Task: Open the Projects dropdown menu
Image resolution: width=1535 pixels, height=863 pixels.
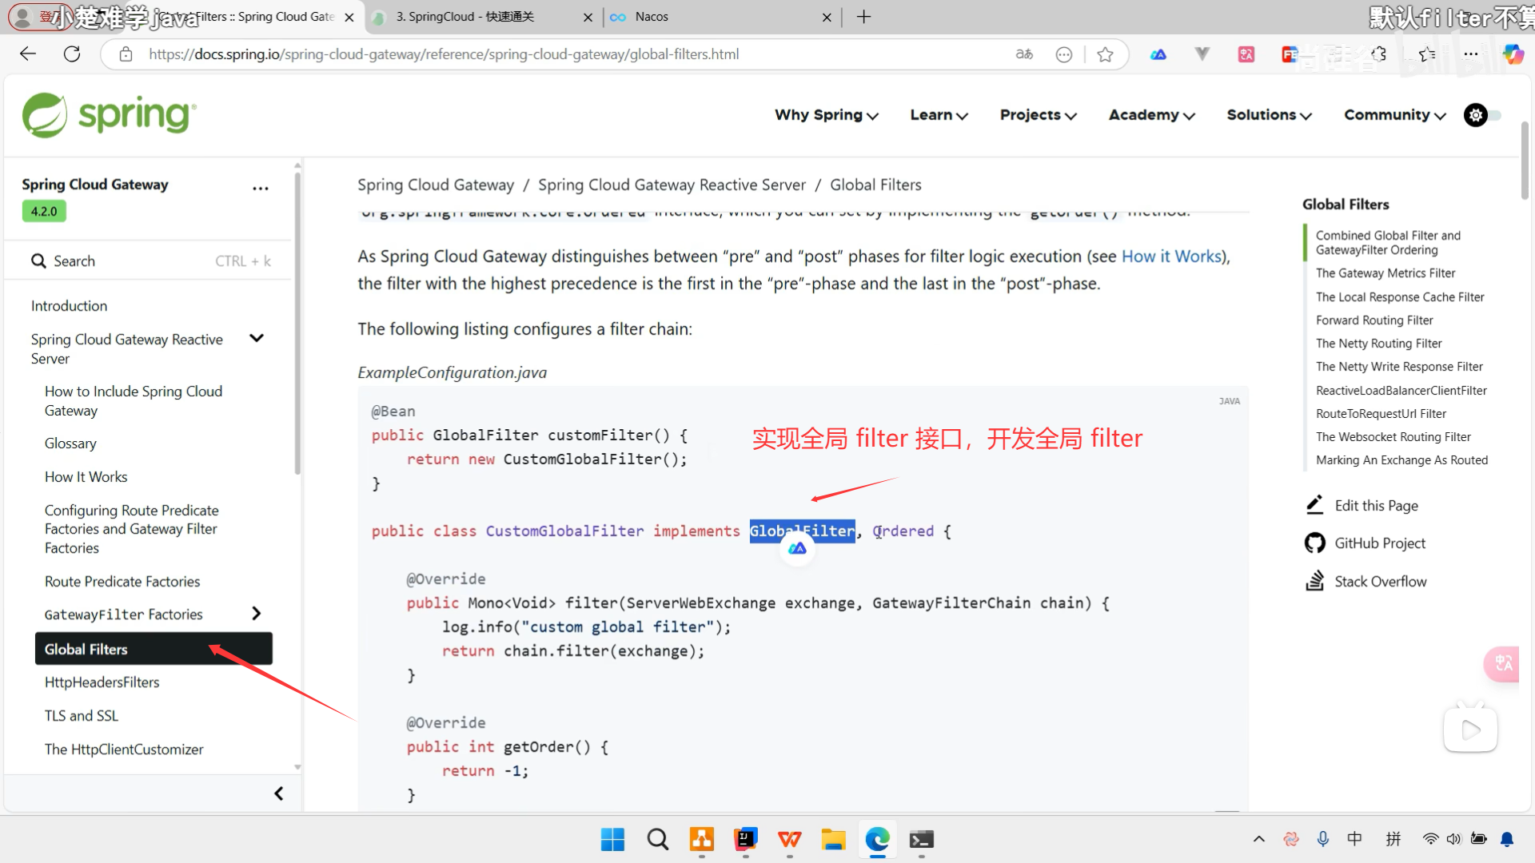Action: click(x=1038, y=115)
